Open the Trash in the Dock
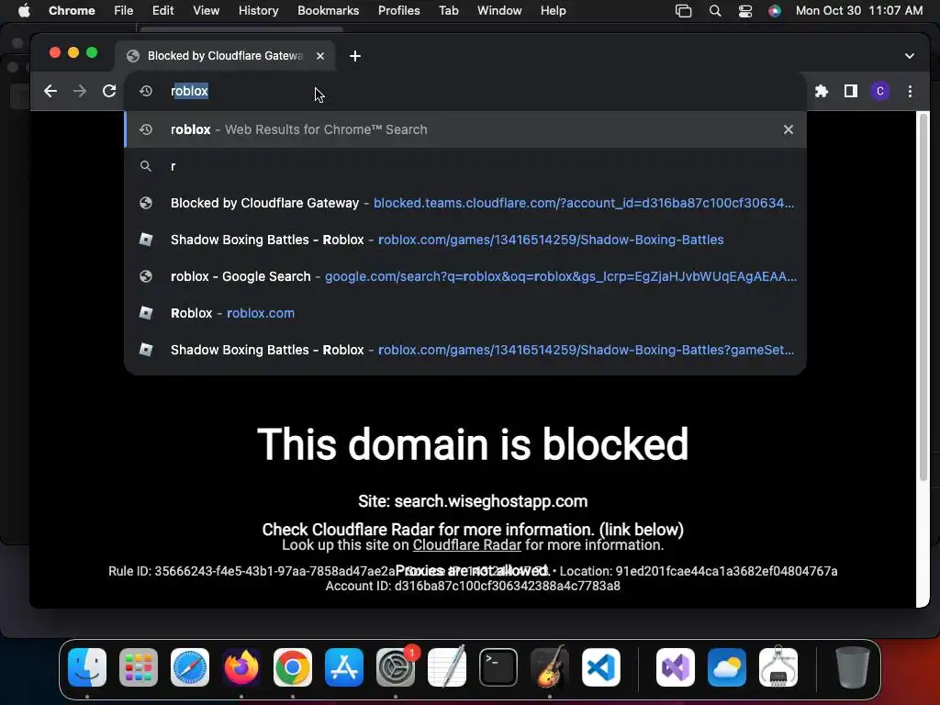The width and height of the screenshot is (940, 705). (x=852, y=667)
